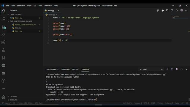Click the compare changes icon in editor toolbar
Screen dimensions: 190x107
coord(167,11)
